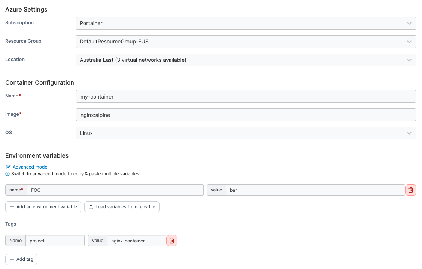The image size is (422, 269).
Task: Switch to Advanced mode link
Action: coord(30,167)
